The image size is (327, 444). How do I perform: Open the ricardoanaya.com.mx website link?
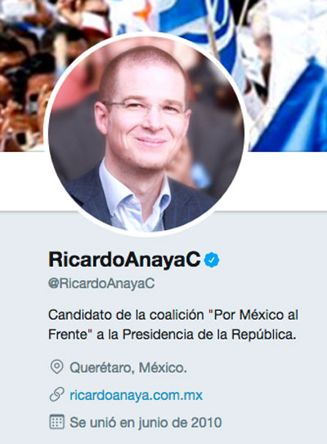click(x=137, y=395)
